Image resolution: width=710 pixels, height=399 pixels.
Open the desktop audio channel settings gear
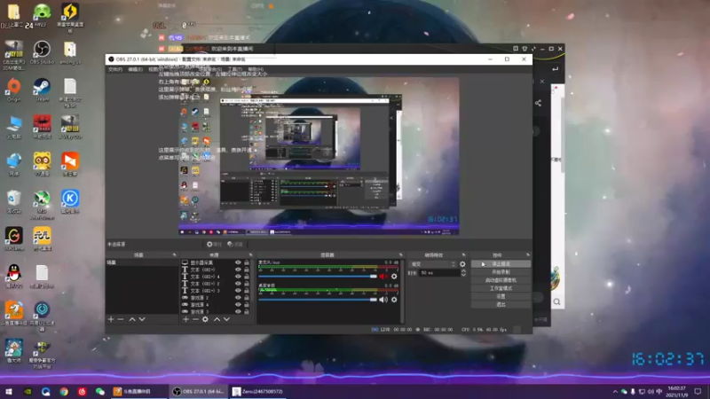coord(394,300)
